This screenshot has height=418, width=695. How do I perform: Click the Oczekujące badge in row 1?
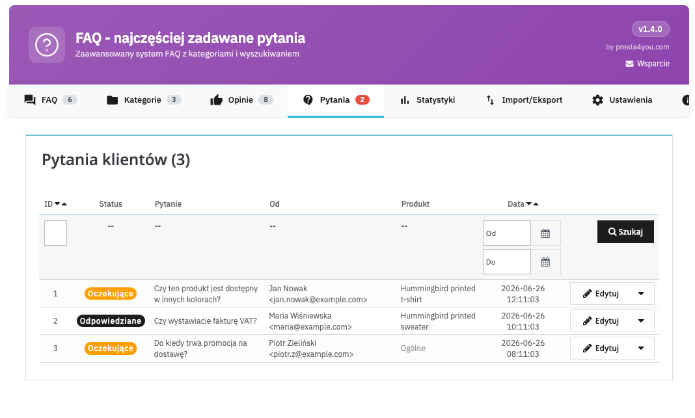[111, 294]
